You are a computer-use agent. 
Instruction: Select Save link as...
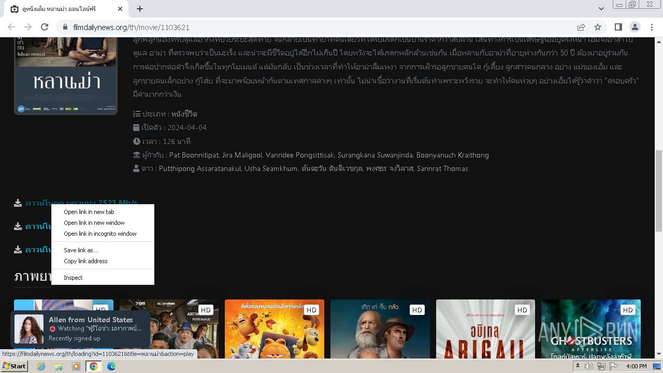[x=103, y=250]
